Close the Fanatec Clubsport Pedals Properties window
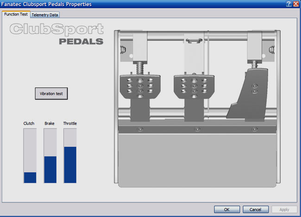 click(x=296, y=4)
